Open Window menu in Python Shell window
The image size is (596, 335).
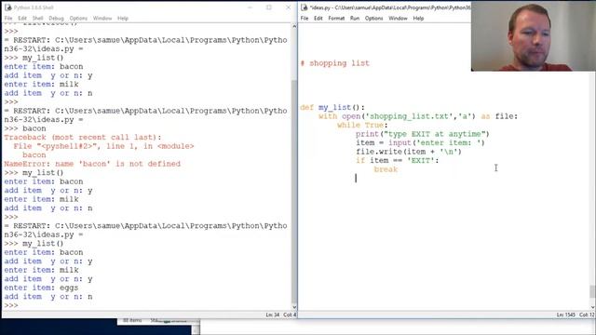point(102,19)
